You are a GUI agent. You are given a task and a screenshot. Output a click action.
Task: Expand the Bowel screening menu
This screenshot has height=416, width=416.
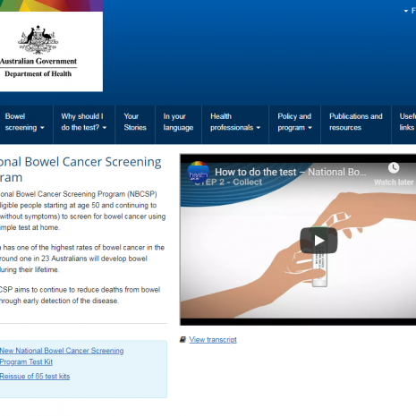coord(25,122)
